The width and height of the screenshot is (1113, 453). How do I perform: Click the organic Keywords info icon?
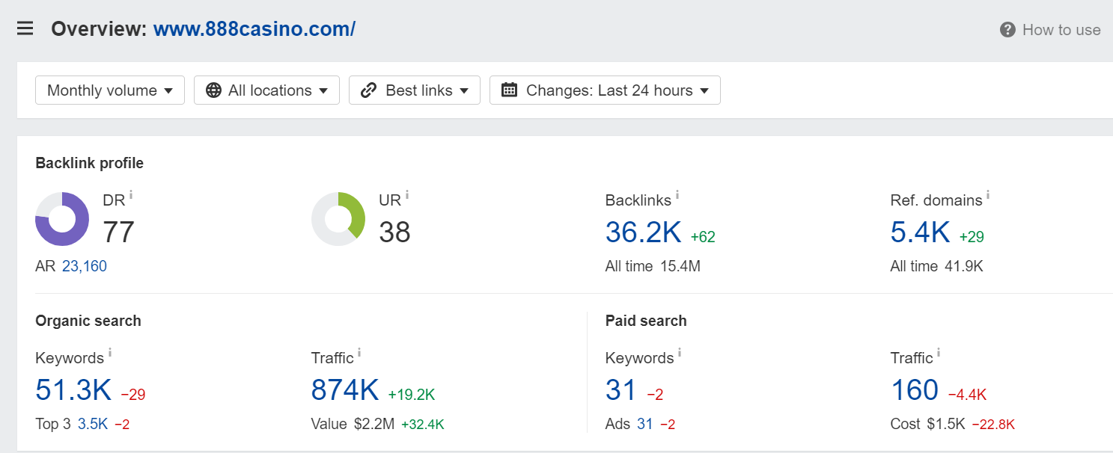[110, 353]
